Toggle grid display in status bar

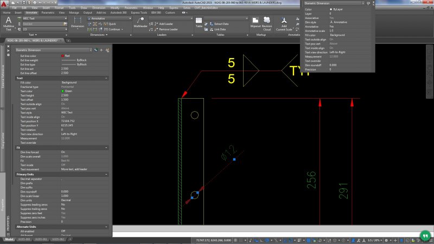235,240
